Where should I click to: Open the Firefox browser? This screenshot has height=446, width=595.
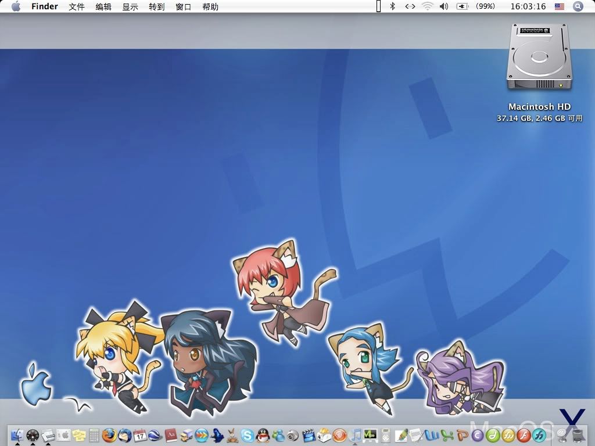[x=109, y=435]
